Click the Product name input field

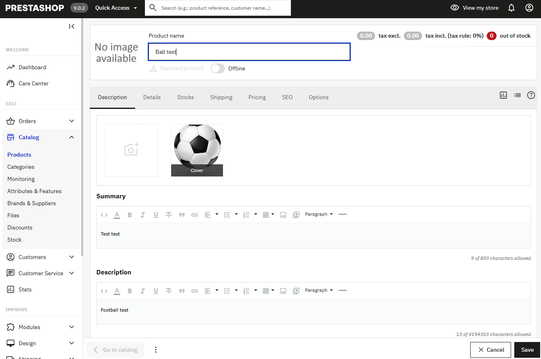pyautogui.click(x=249, y=52)
